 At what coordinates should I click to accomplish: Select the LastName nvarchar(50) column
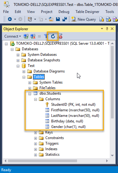pos(75,116)
